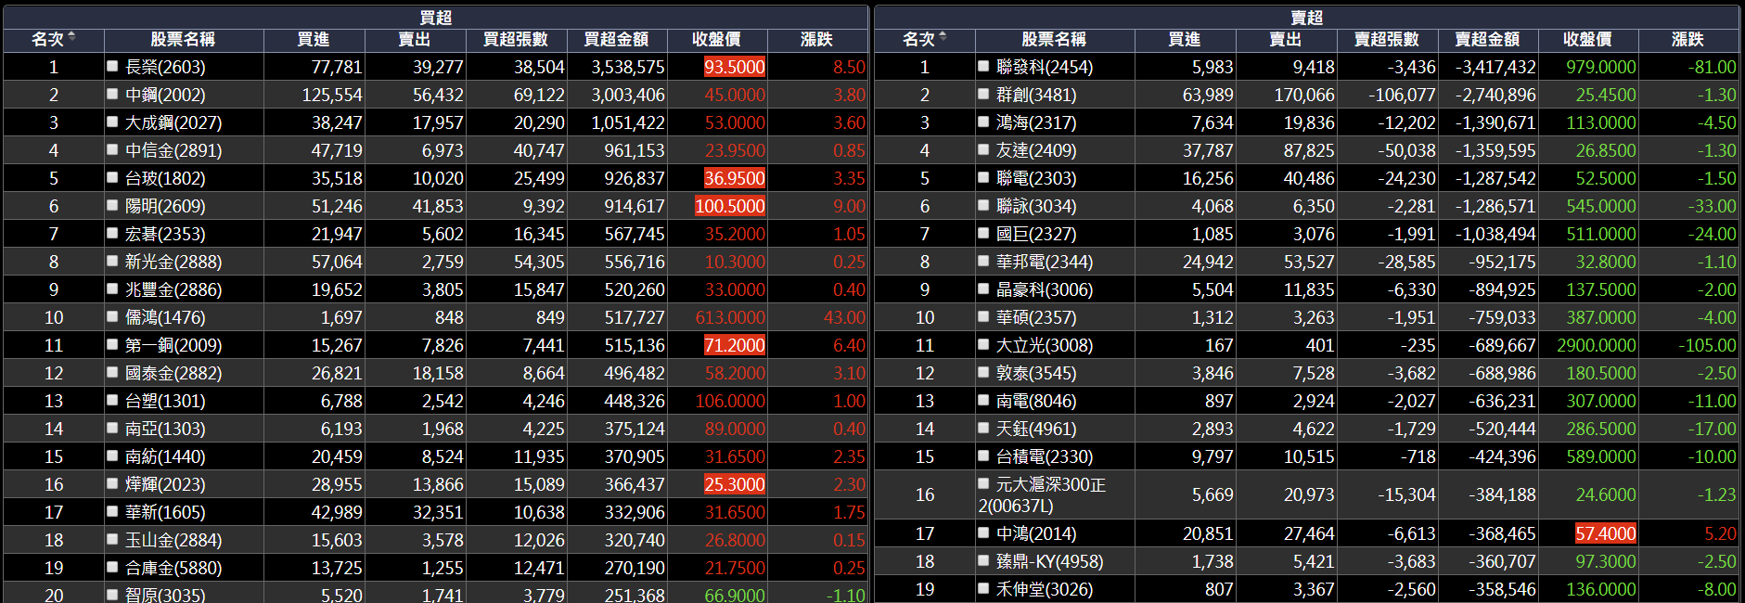Open stock 第一銅(2009)
This screenshot has width=1745, height=603.
[x=173, y=345]
